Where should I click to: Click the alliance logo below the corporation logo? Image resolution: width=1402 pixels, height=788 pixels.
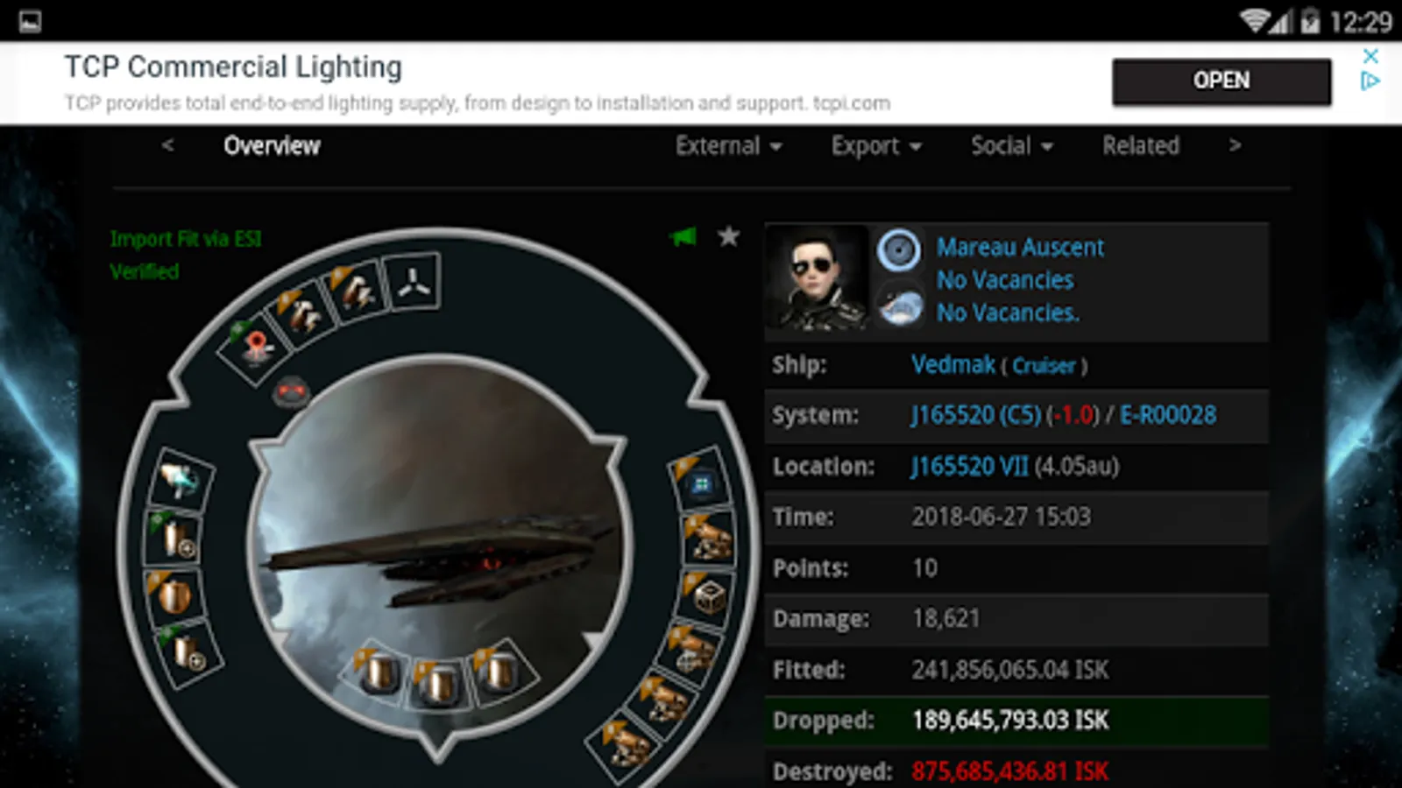coord(900,308)
